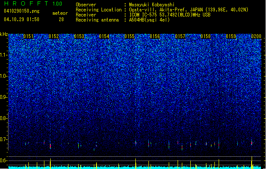Click the meteor count value 28
Viewport: 266px width, 169px height.
(61, 19)
